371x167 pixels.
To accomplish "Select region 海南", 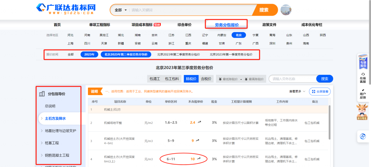I will pyautogui.click(x=306, y=43).
